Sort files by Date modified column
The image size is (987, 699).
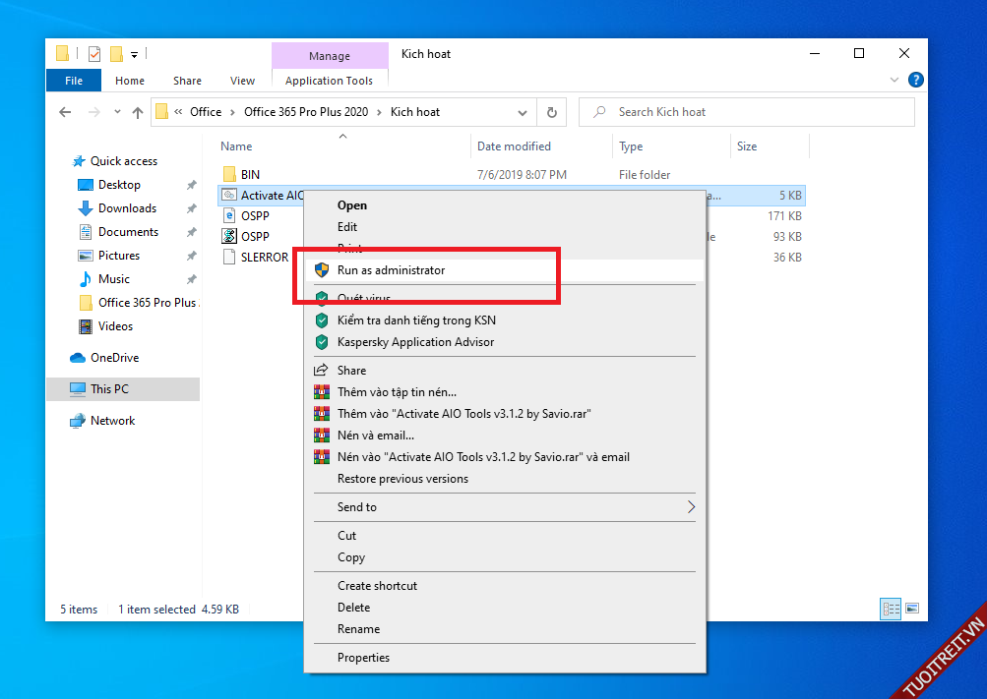514,146
